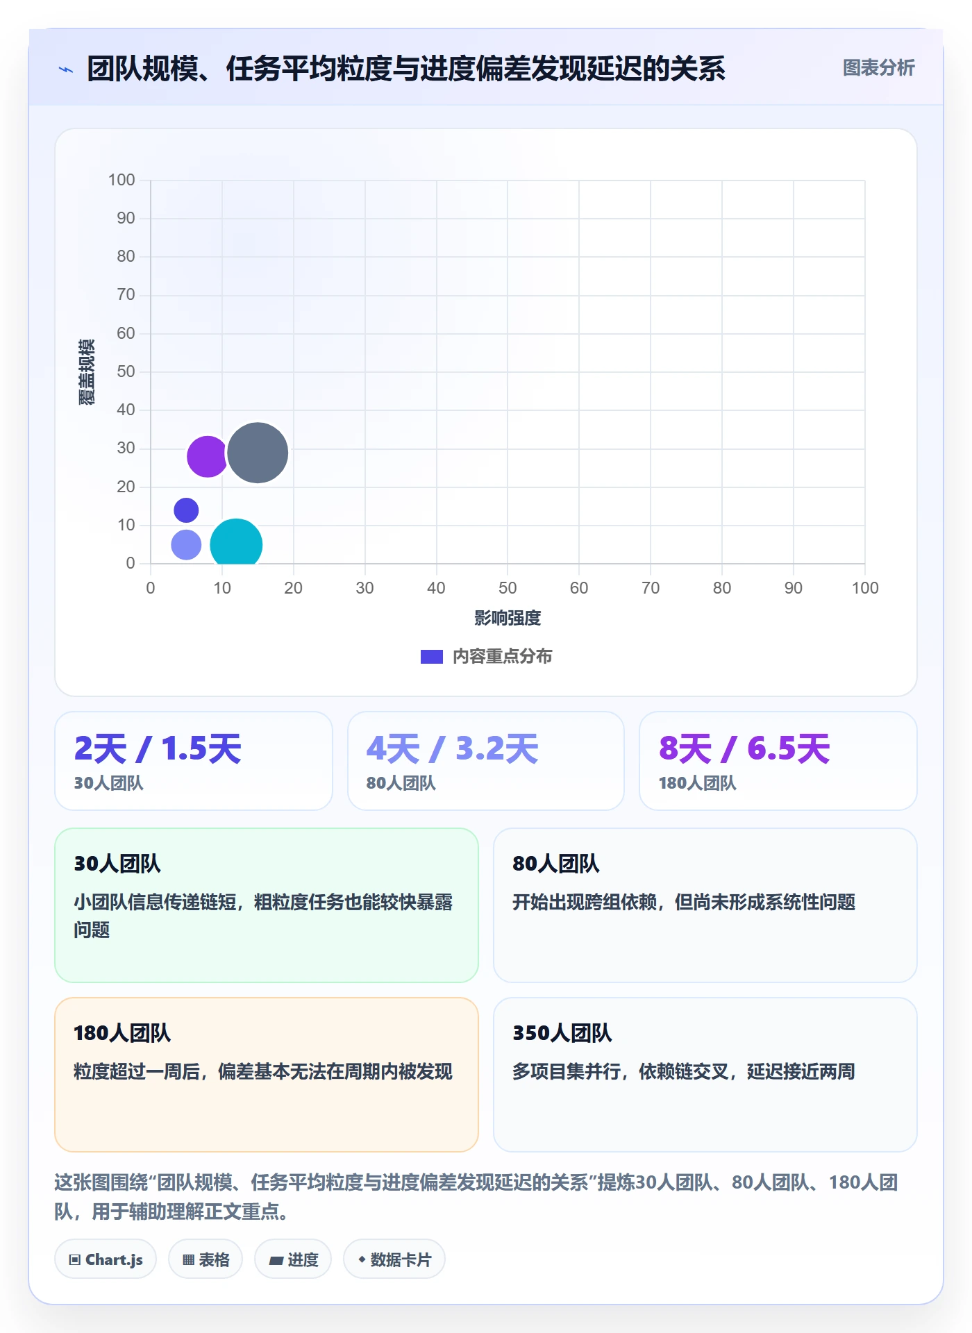
Task: Open the 2天 / 1.5天 stat card
Action: (x=194, y=761)
